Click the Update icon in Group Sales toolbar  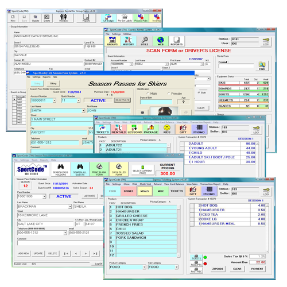tap(36, 18)
